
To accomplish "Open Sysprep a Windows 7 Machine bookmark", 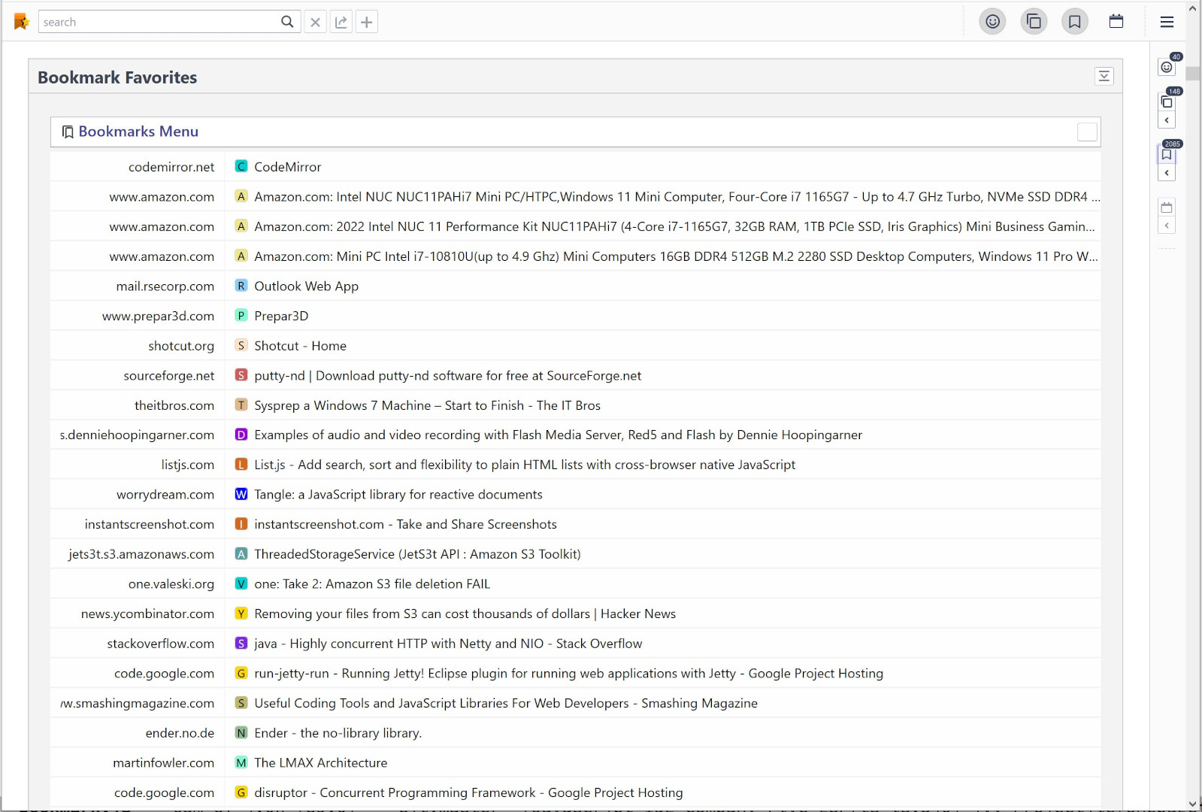I will tap(427, 405).
